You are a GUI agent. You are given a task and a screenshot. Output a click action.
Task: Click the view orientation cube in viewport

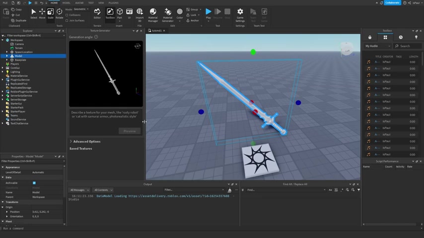346,49
